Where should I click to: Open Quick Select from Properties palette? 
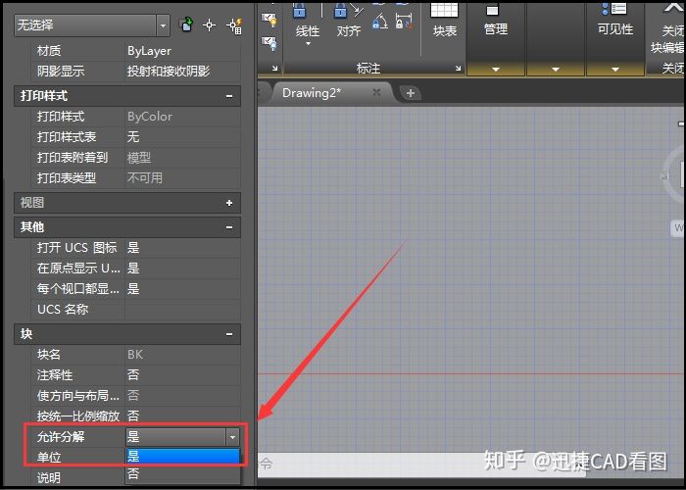click(x=234, y=25)
